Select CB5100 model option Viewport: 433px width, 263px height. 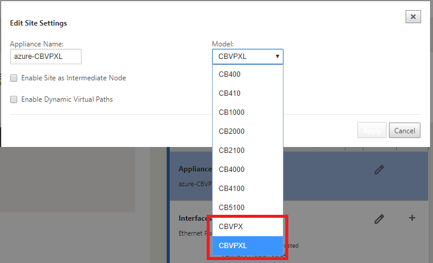(248, 208)
